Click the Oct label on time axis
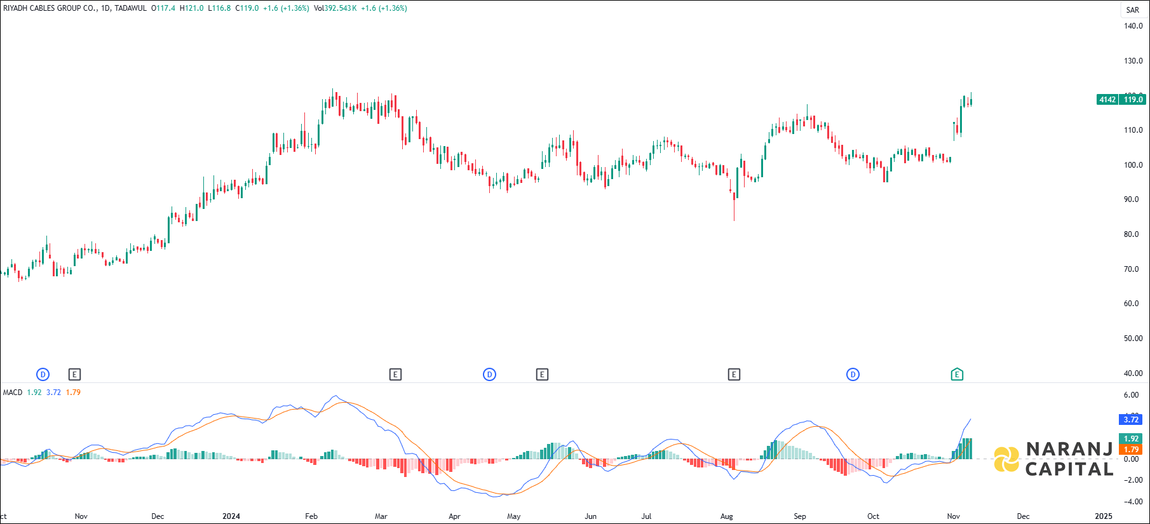1150x524 pixels. pos(874,516)
